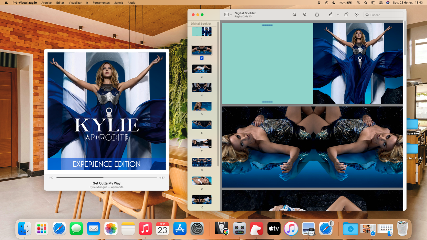Image resolution: width=427 pixels, height=240 pixels.
Task: Click the music player progress bar
Action: 106,178
